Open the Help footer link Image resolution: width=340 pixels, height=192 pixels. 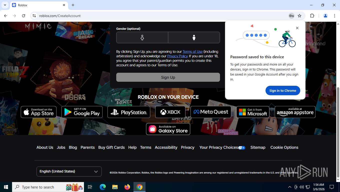(x=132, y=147)
